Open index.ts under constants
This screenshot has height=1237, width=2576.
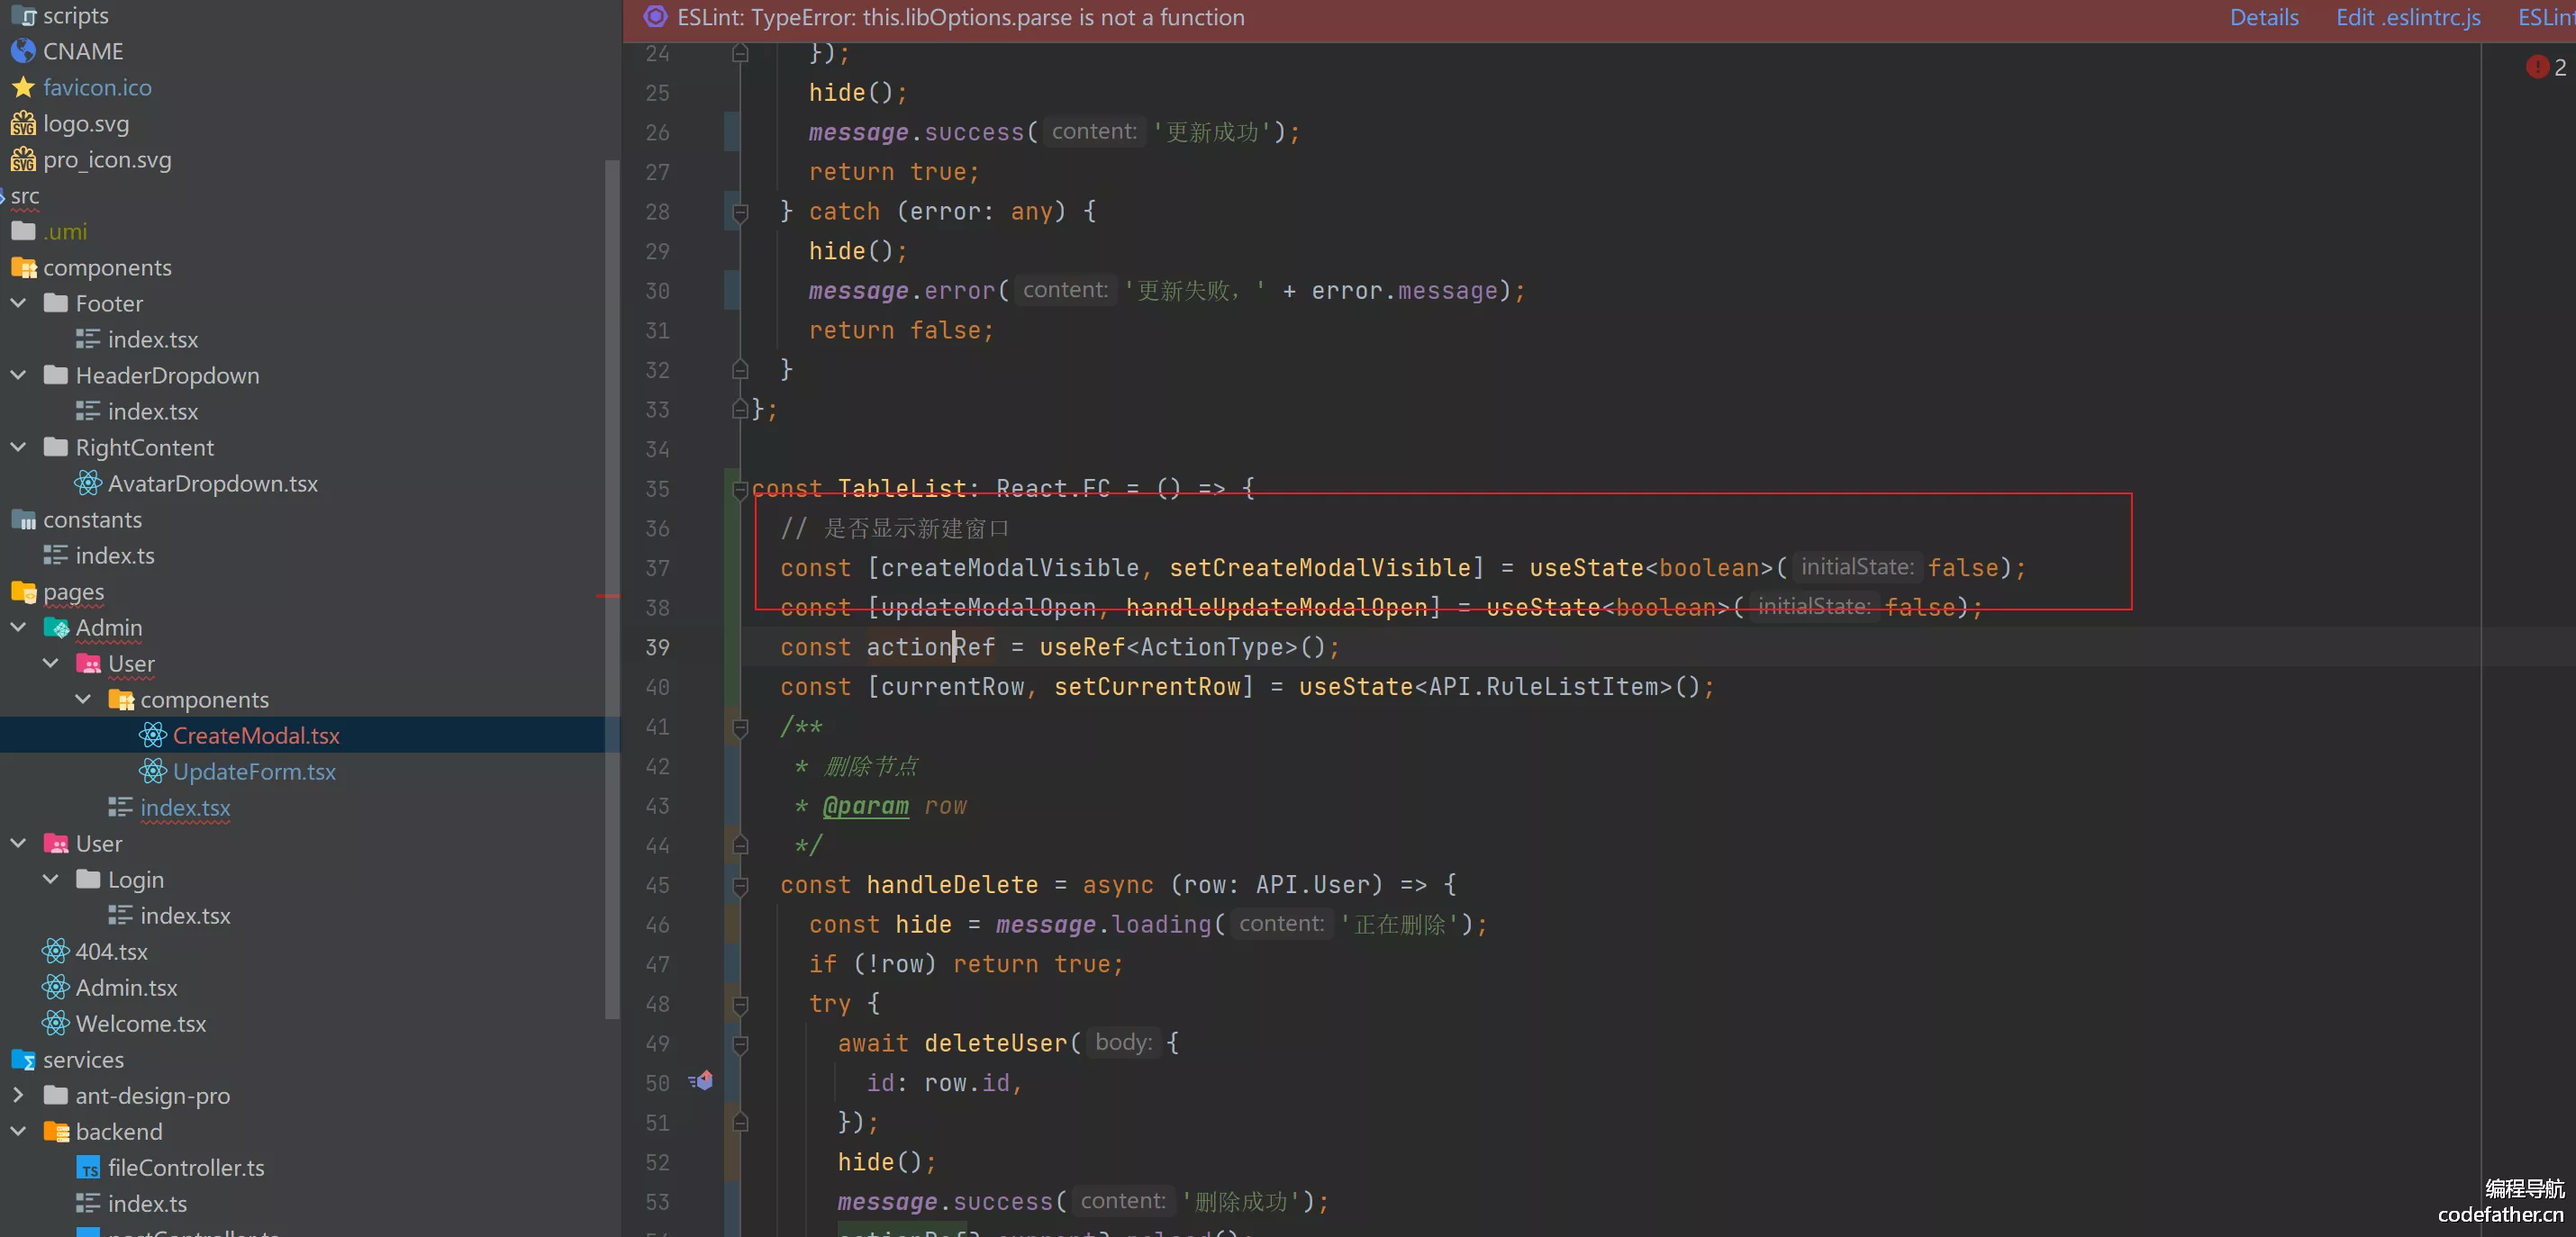click(x=99, y=555)
